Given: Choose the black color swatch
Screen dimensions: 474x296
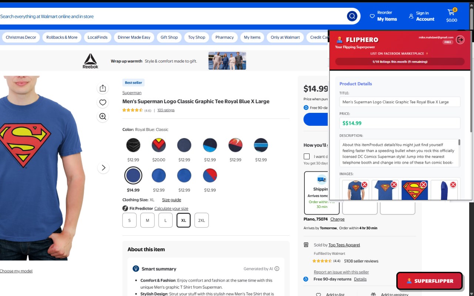Looking at the screenshot, I should pos(133,145).
